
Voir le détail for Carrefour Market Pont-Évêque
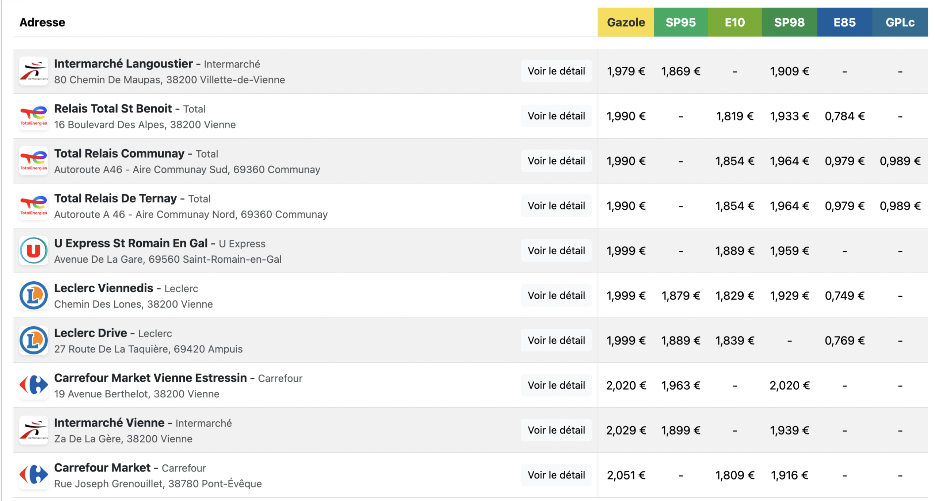coord(556,475)
